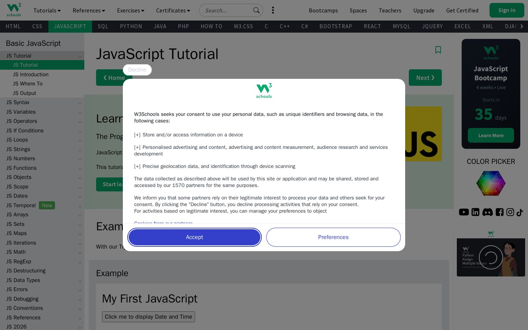Image resolution: width=528 pixels, height=330 pixels.
Task: Open W3Schools LinkedIn icon
Action: 476,212
